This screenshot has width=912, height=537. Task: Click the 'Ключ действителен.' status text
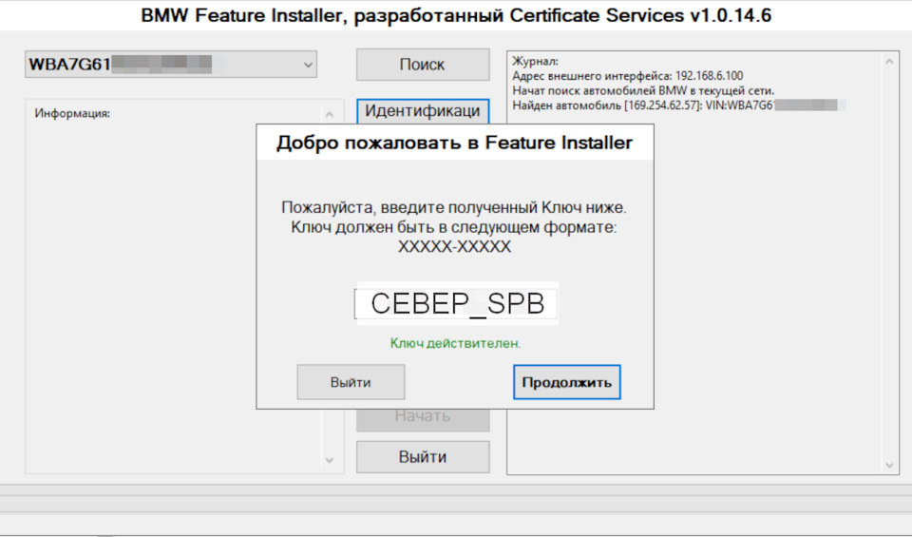tap(455, 343)
